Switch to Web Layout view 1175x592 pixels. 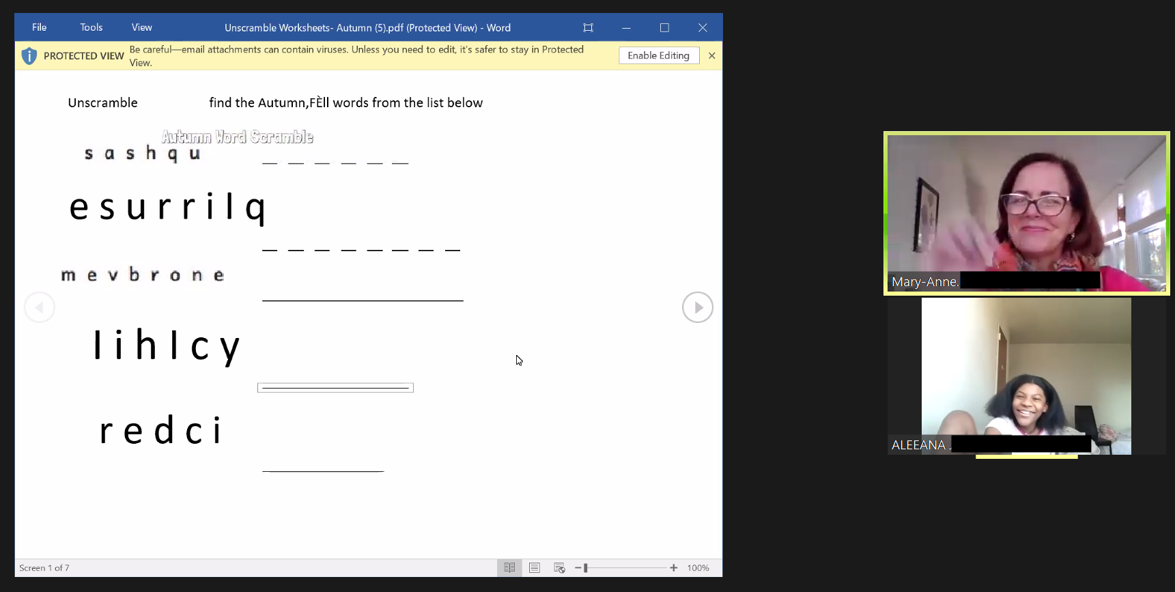[x=559, y=567]
